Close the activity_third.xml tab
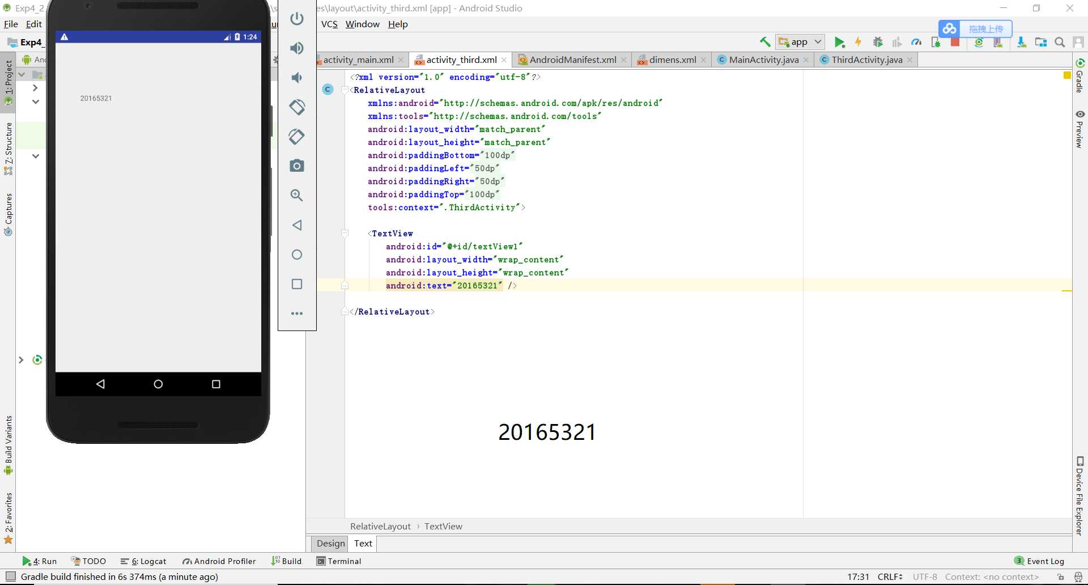The height and width of the screenshot is (585, 1088). tap(504, 60)
